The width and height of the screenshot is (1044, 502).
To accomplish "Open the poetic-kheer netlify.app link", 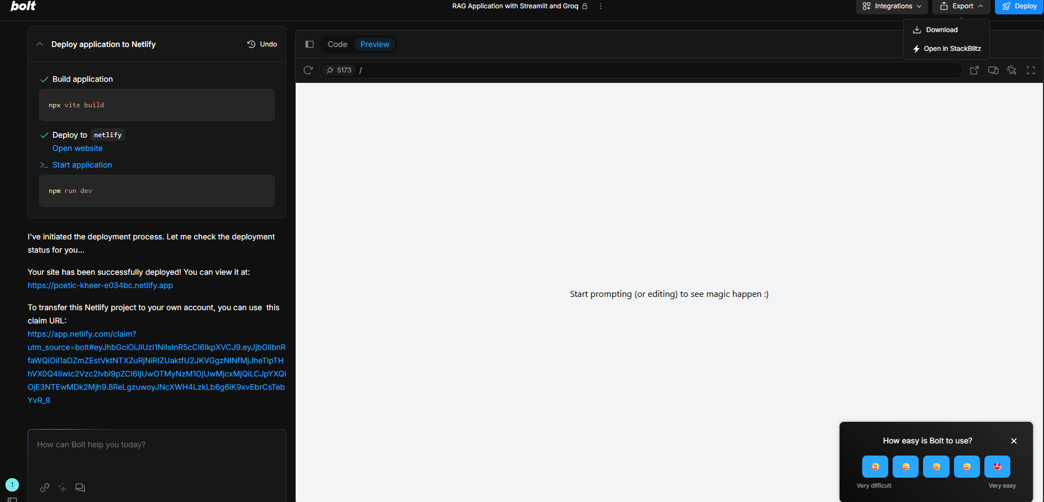I will [x=100, y=285].
